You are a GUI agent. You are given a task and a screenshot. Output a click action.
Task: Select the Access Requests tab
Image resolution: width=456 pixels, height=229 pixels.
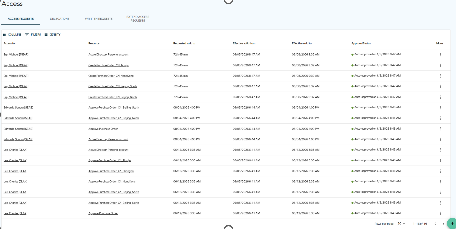[x=21, y=19]
